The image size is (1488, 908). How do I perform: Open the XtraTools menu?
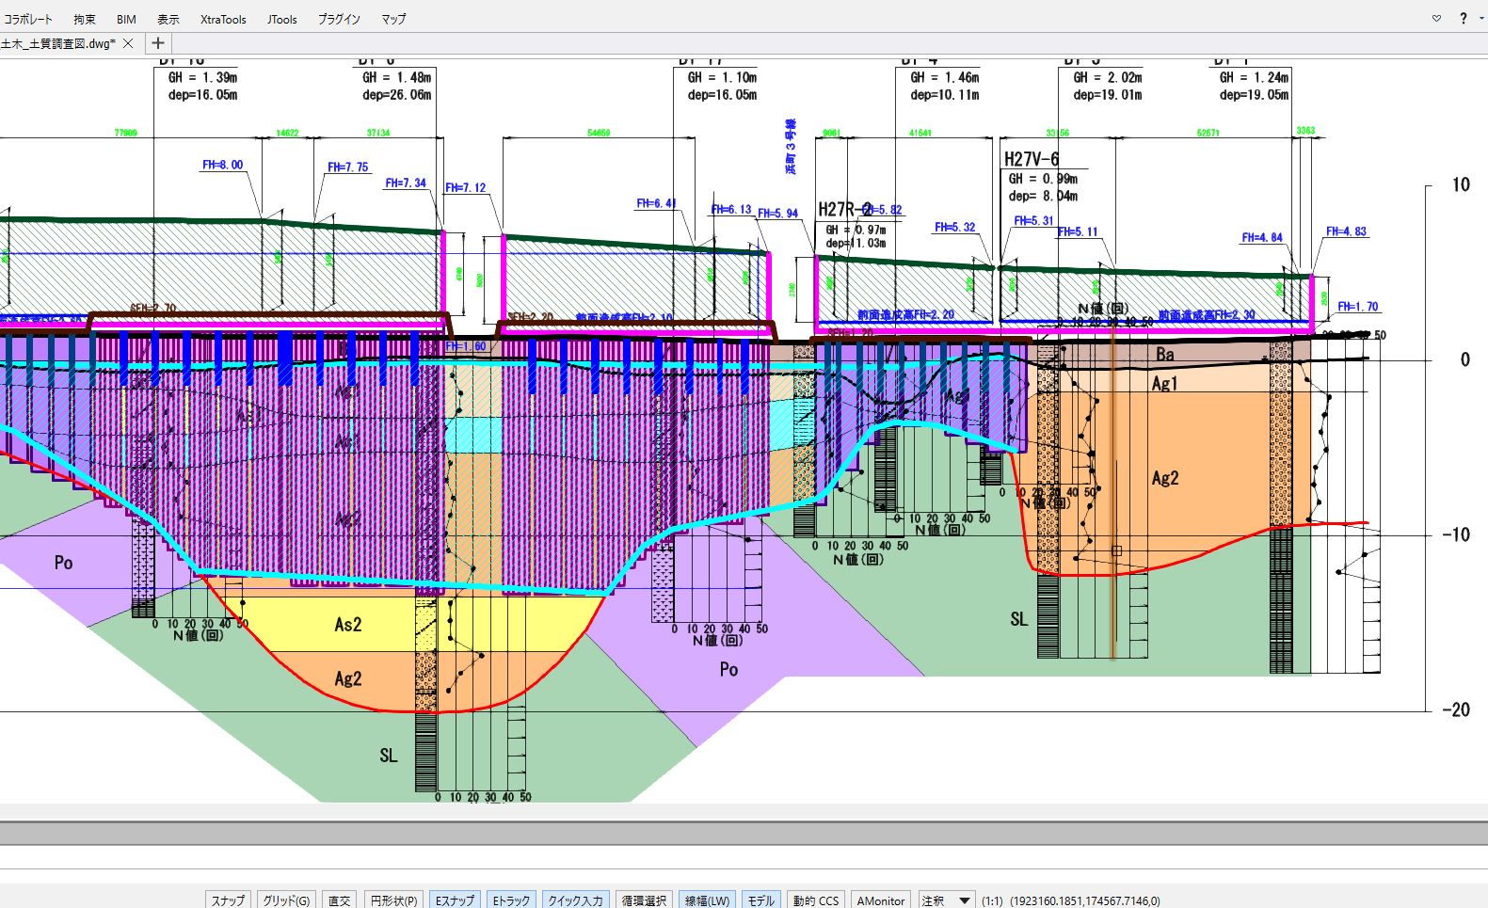(223, 19)
